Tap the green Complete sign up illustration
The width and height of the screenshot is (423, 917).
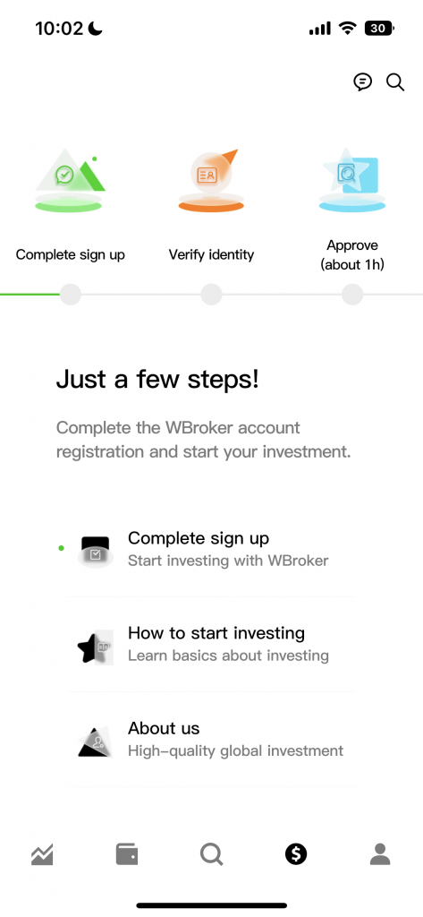70,179
